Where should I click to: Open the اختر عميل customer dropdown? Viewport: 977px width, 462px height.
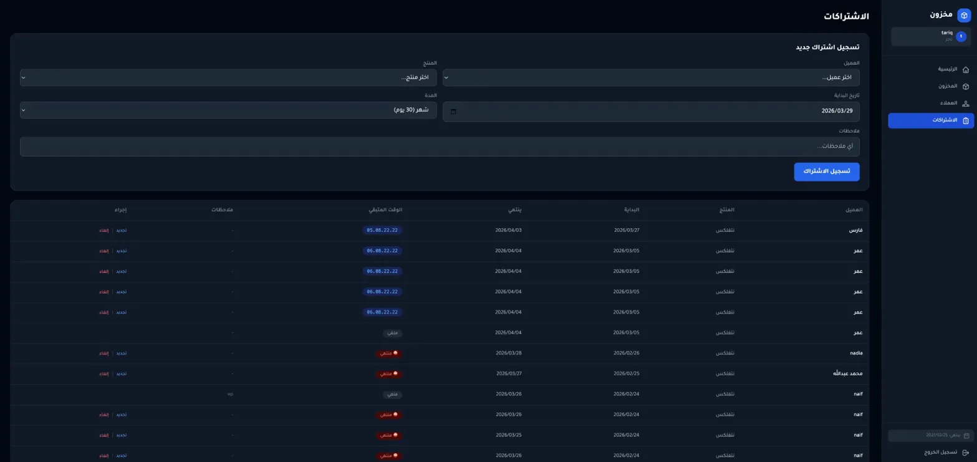coord(651,77)
